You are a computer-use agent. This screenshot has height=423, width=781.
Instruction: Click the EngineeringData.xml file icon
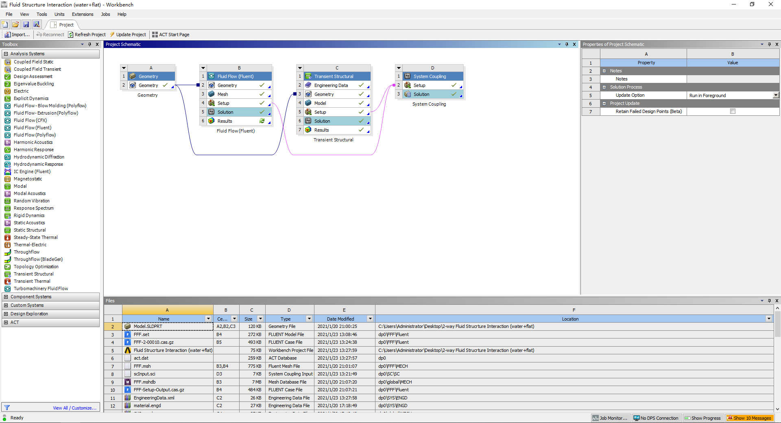[x=128, y=398]
